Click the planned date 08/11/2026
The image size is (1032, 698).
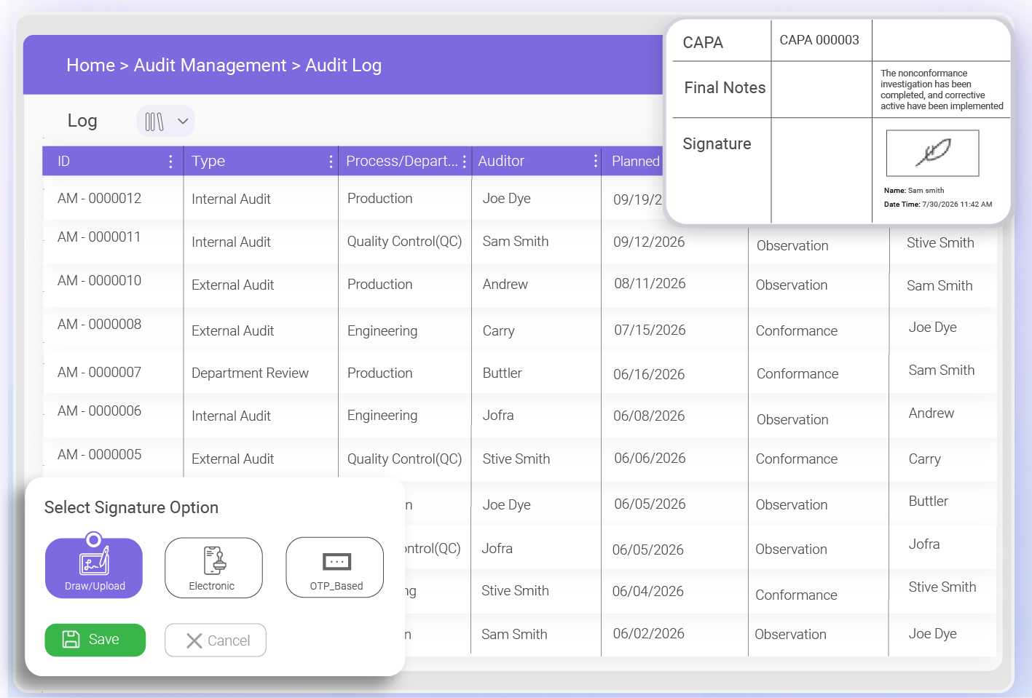point(650,284)
